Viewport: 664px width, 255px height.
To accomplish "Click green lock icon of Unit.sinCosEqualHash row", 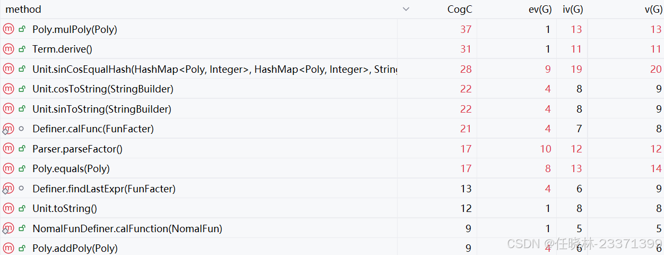I will click(22, 69).
